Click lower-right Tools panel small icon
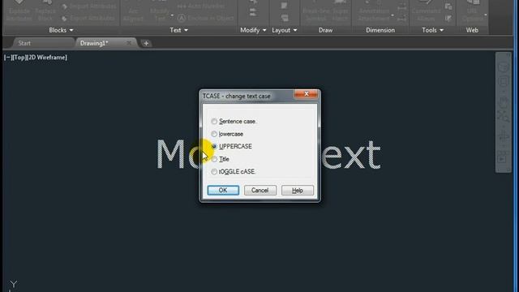519x292 pixels. [448, 19]
